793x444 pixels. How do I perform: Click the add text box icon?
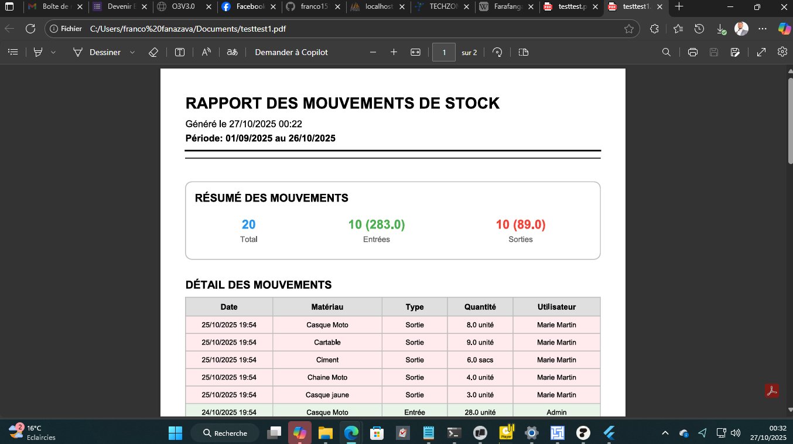point(180,52)
